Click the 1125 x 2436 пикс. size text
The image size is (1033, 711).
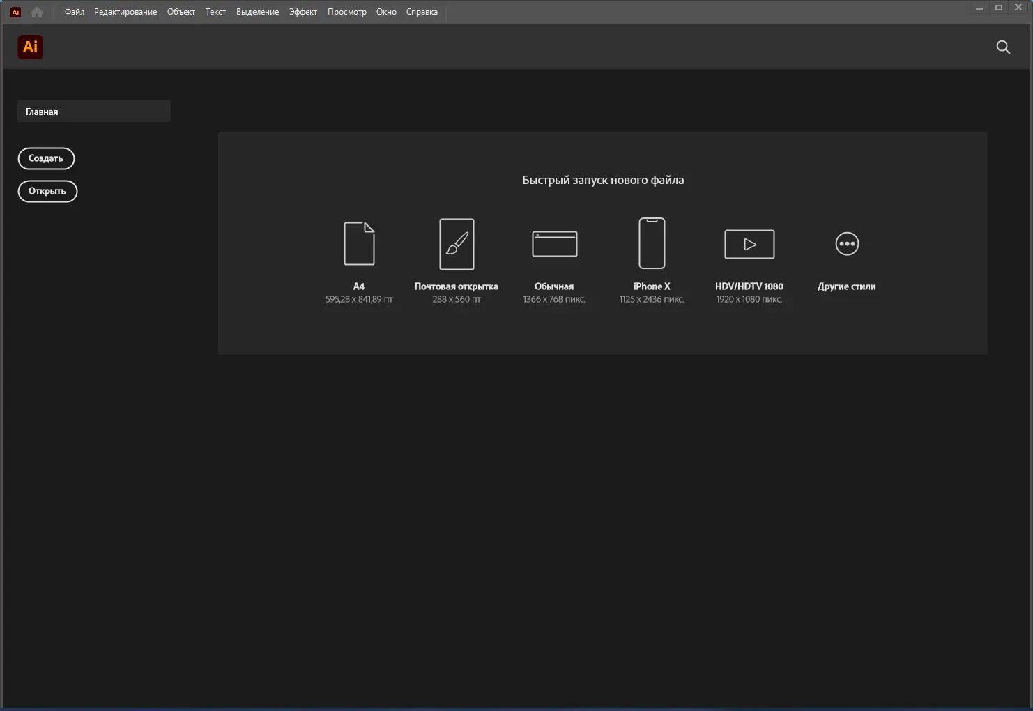coord(652,300)
